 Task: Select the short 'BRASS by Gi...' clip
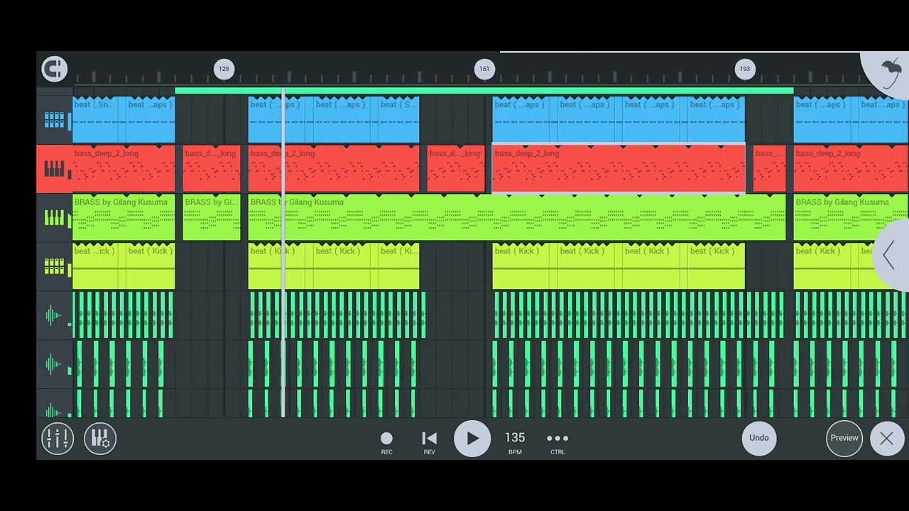coord(212,218)
